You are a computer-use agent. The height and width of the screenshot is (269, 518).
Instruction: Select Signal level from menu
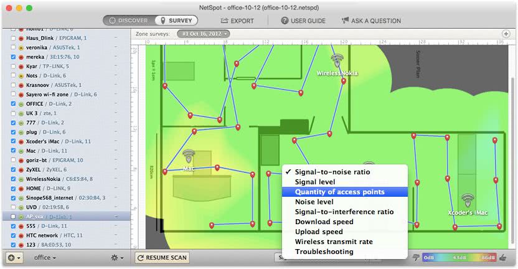pyautogui.click(x=345, y=182)
